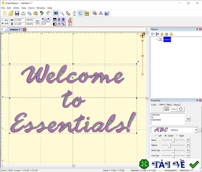This screenshot has width=202, height=172.
Task: Open the Edit menu
Action: tap(9, 8)
